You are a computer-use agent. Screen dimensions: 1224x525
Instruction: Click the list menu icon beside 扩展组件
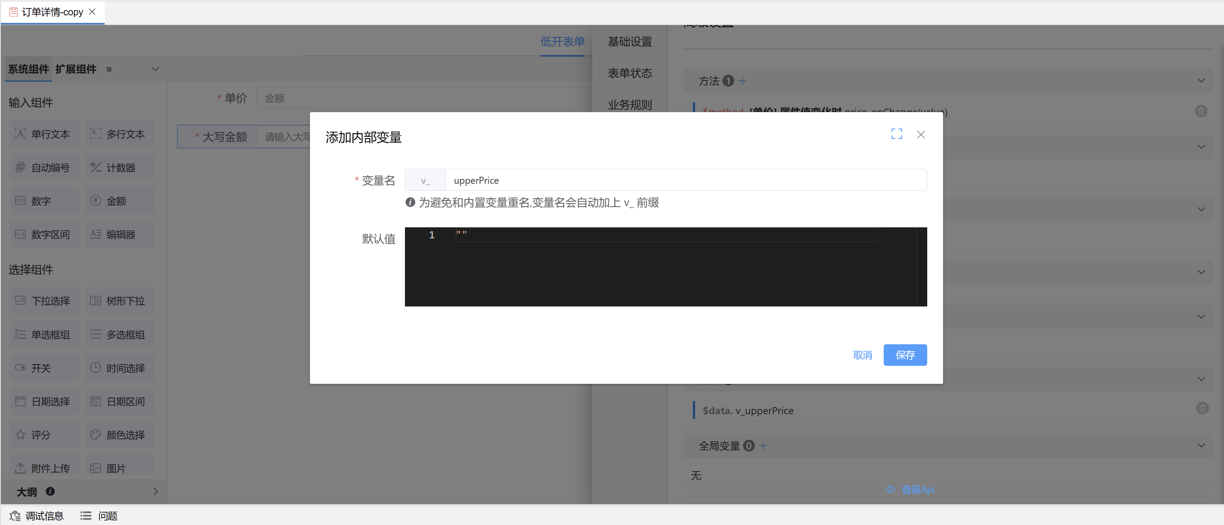tap(109, 69)
